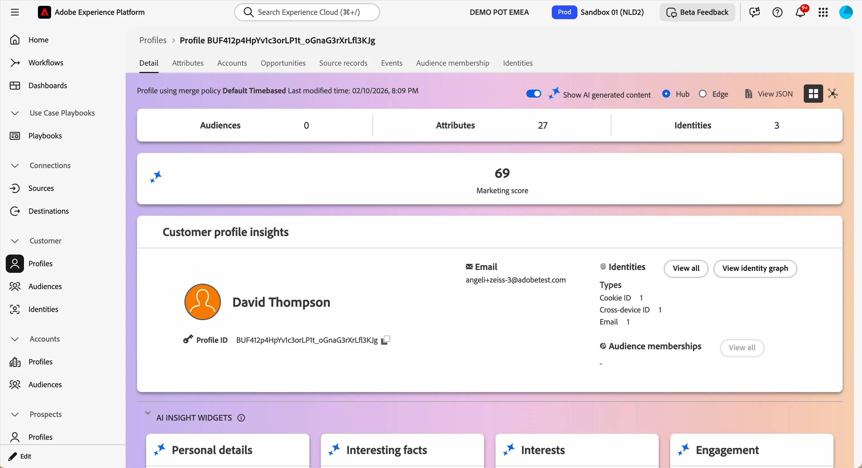Open the Interesting facts widget card

[402, 450]
